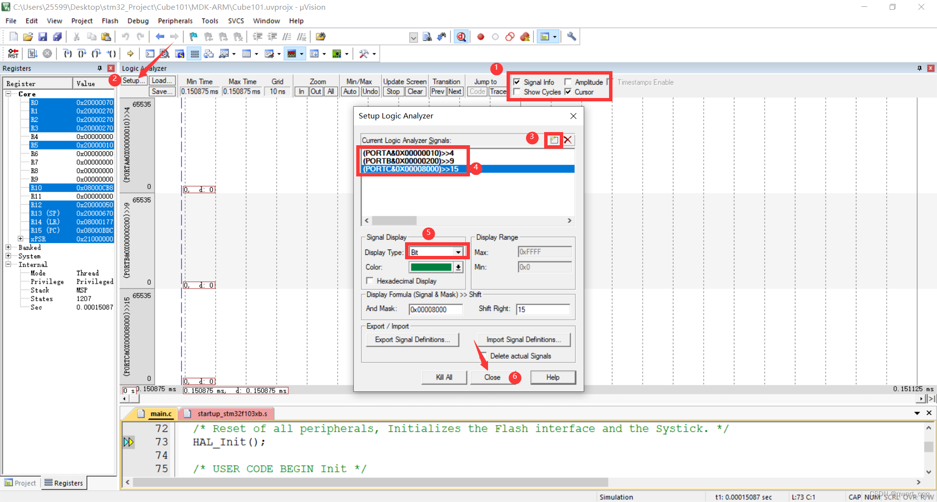Click Export Signal Definitions button

coord(412,339)
